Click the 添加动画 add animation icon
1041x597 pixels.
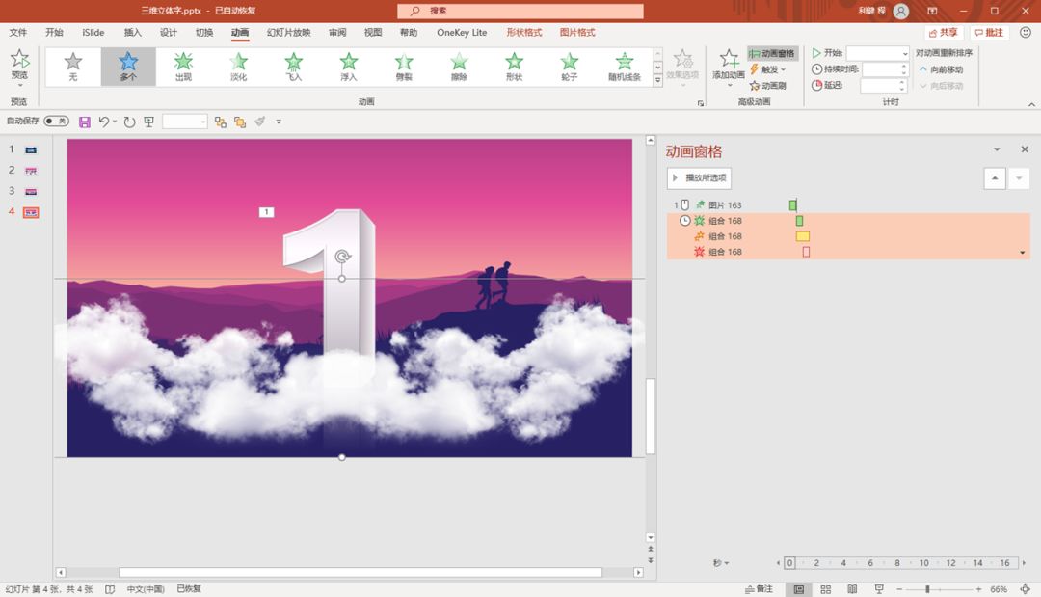729,64
